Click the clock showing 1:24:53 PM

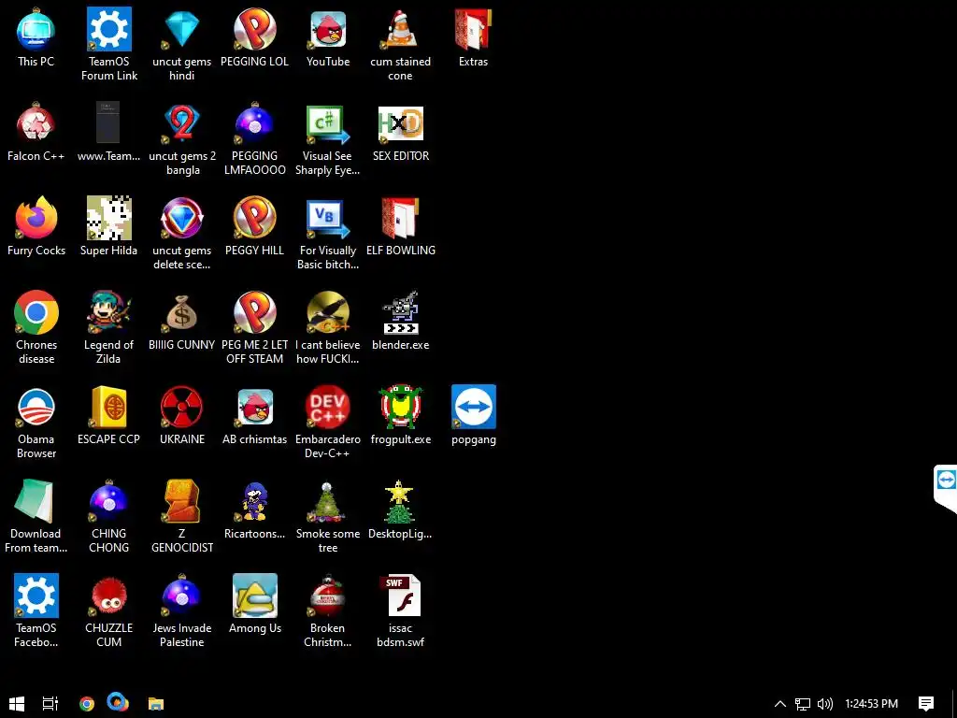(x=872, y=703)
